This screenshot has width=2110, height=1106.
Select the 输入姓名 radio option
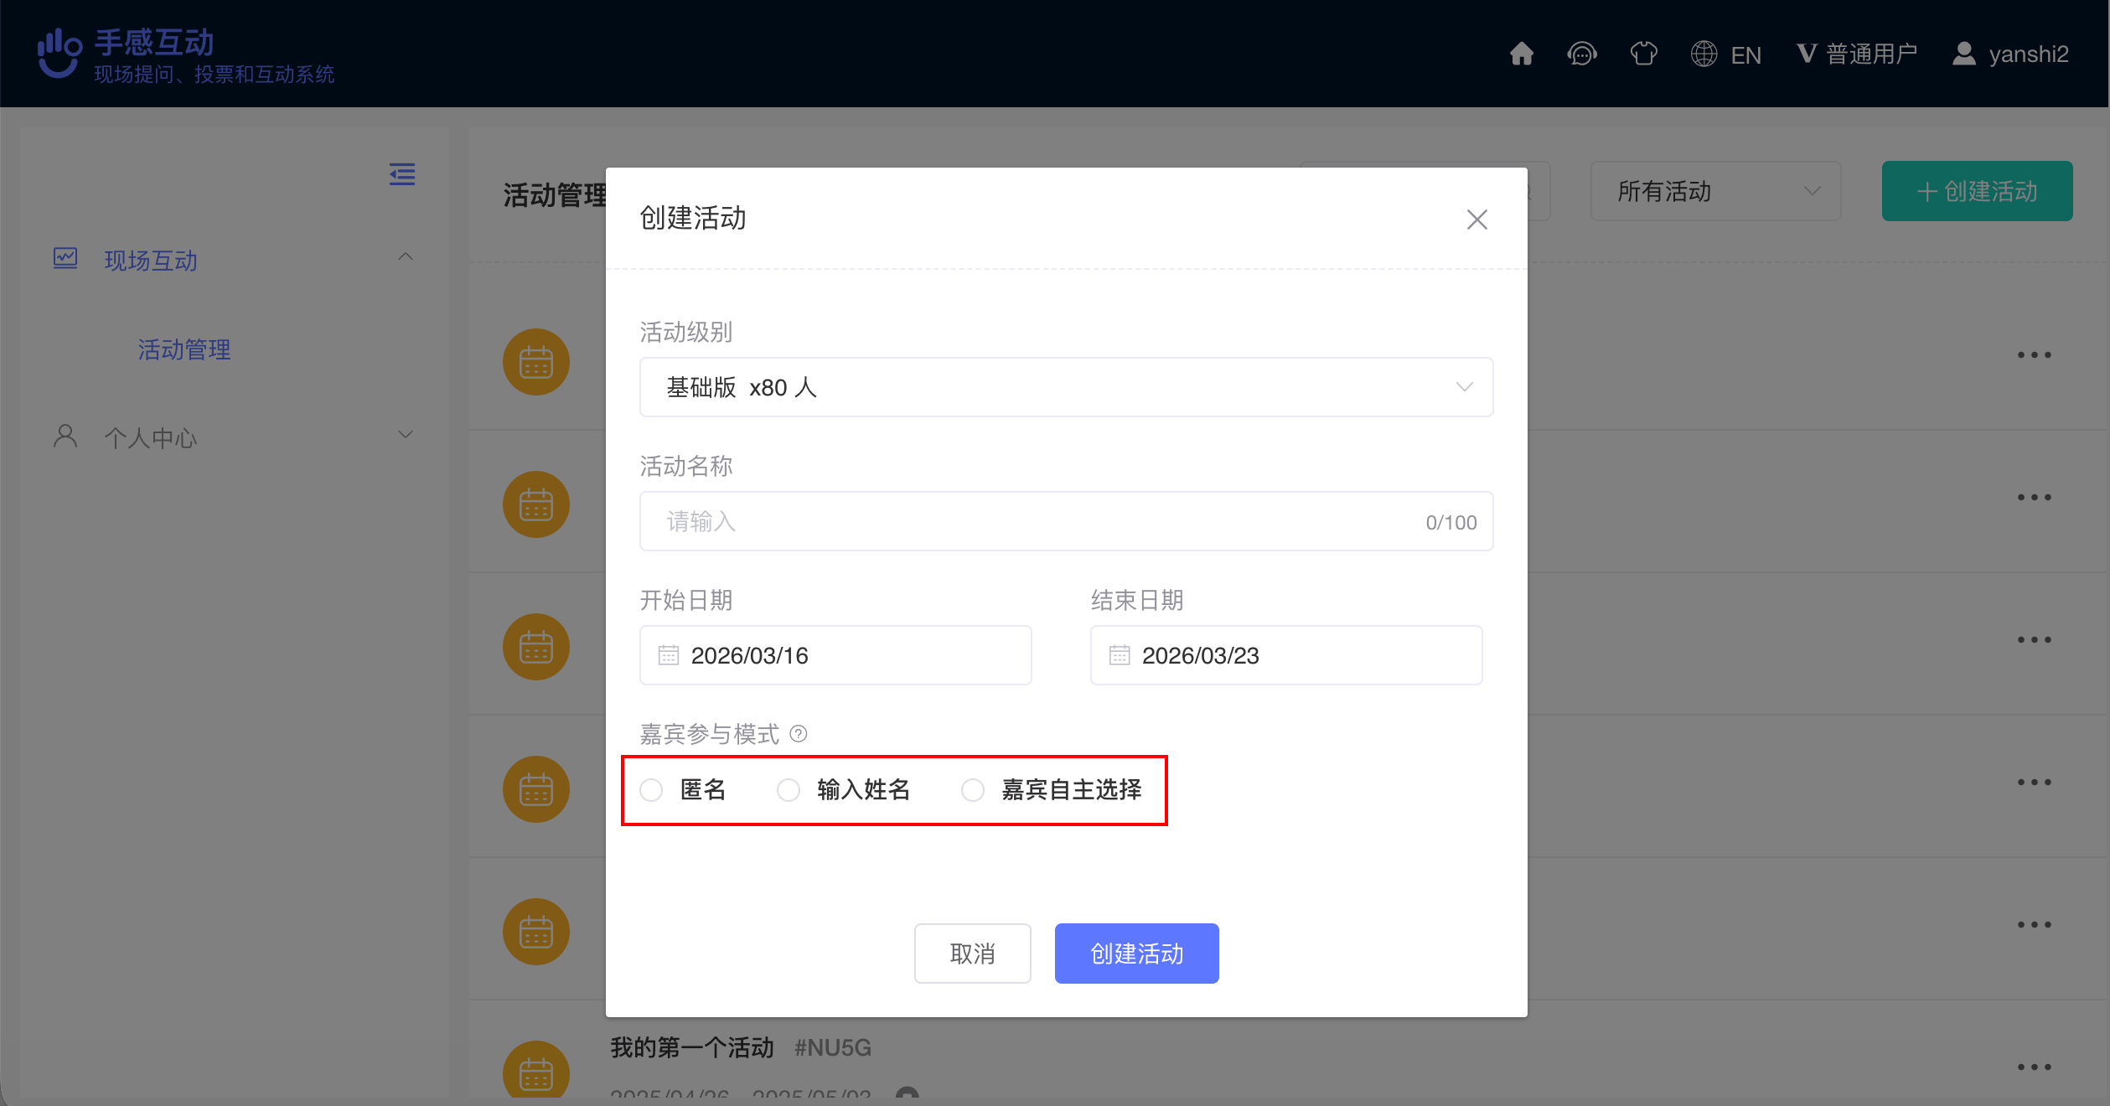(x=789, y=790)
